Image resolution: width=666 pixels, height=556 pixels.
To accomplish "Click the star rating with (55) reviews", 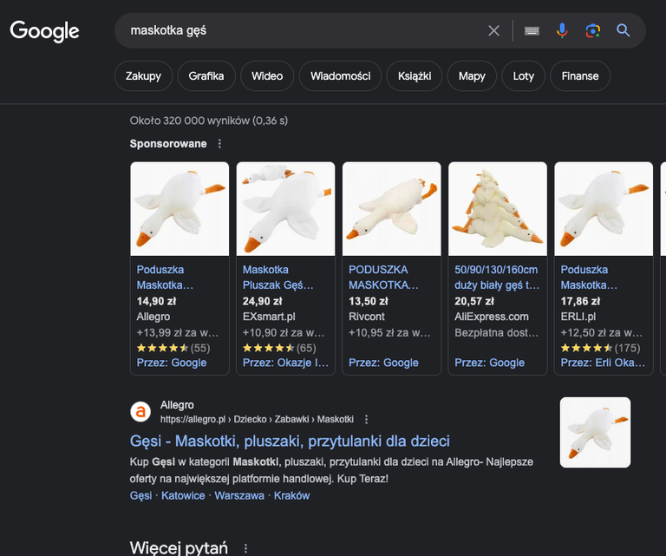I will coord(173,349).
